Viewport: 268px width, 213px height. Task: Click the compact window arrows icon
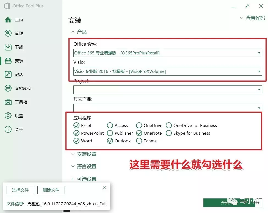pyautogui.click(x=247, y=6)
